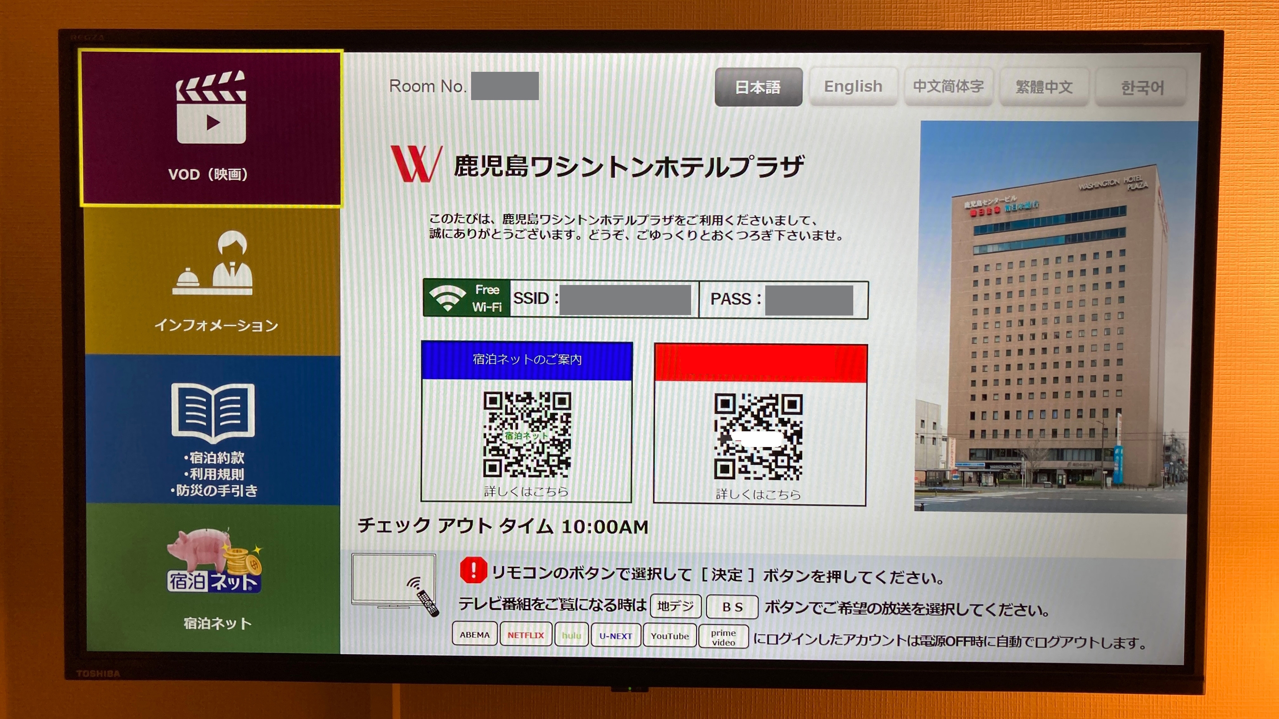This screenshot has width=1279, height=719.
Task: Click the Free Wi-Fi green badge
Action: pyautogui.click(x=466, y=298)
